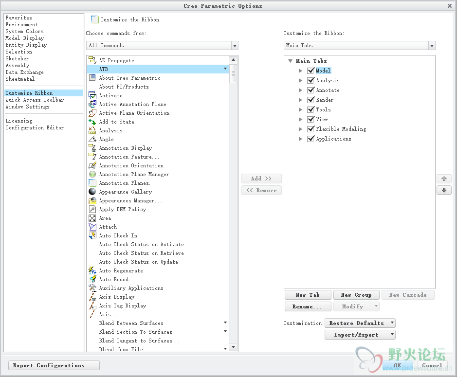Click the Rename... button
Screen dimensions: 457x377
point(308,306)
